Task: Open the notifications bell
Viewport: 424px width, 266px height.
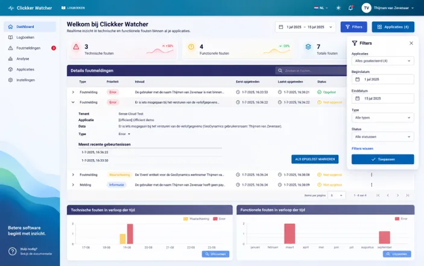Action: [x=350, y=8]
